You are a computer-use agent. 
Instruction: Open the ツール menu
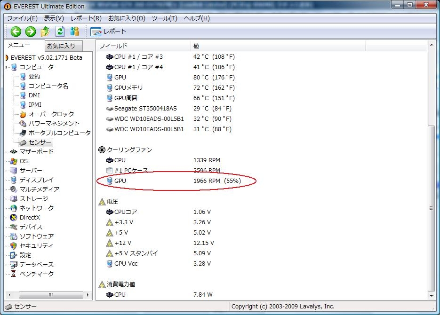tap(164, 18)
